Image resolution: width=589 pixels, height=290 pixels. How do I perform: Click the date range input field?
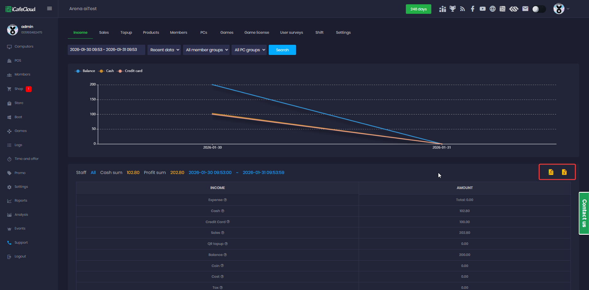(106, 50)
